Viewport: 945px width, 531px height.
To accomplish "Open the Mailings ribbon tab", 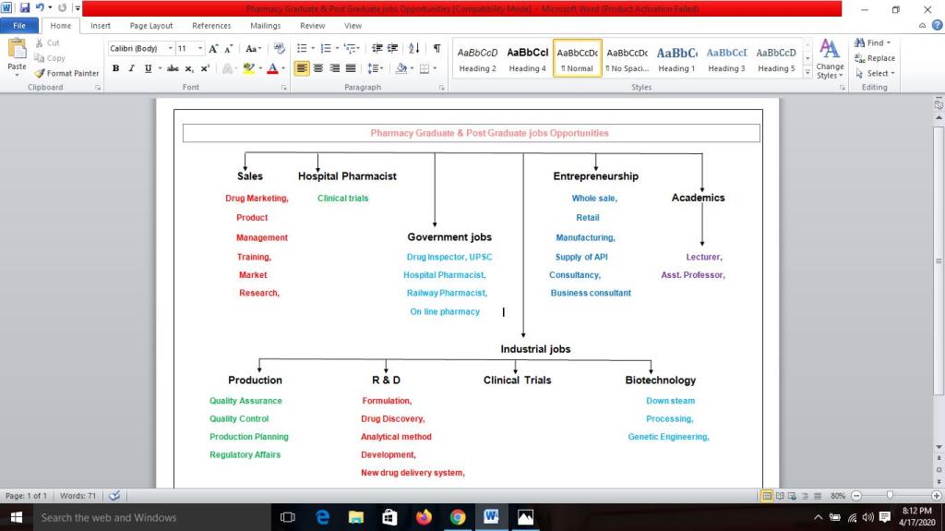I will click(266, 26).
